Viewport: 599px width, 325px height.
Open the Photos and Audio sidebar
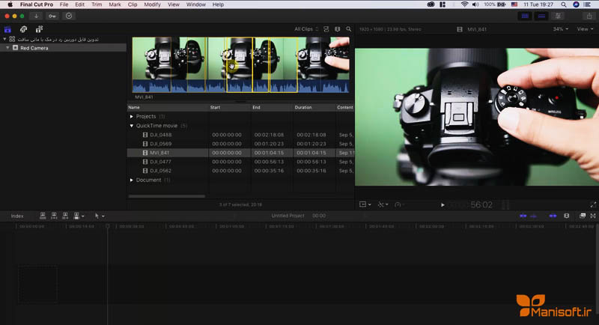[24, 29]
